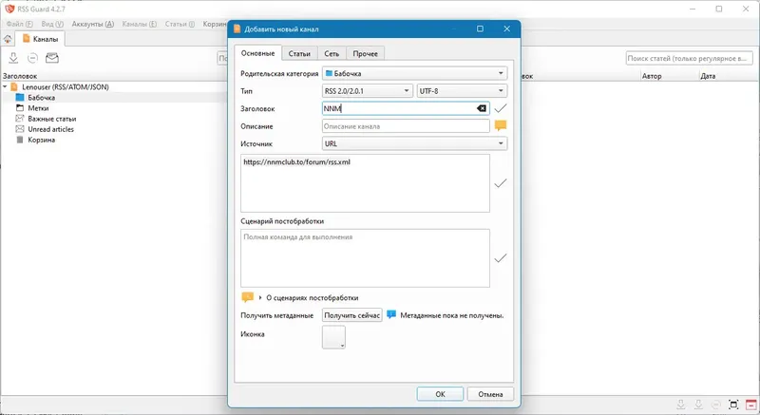Click the home icon tab in main window
Screen dimensions: 760x415
coord(8,39)
